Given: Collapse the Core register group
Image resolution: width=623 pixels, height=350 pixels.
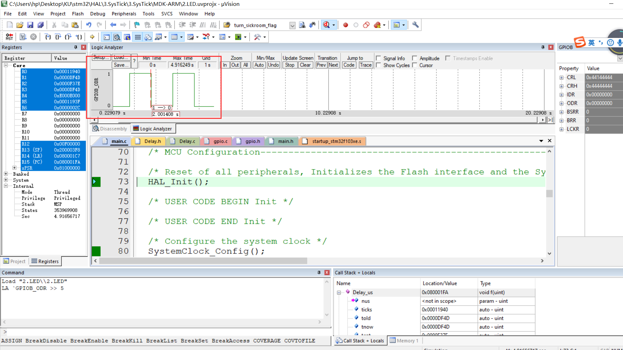Looking at the screenshot, I should (6, 65).
